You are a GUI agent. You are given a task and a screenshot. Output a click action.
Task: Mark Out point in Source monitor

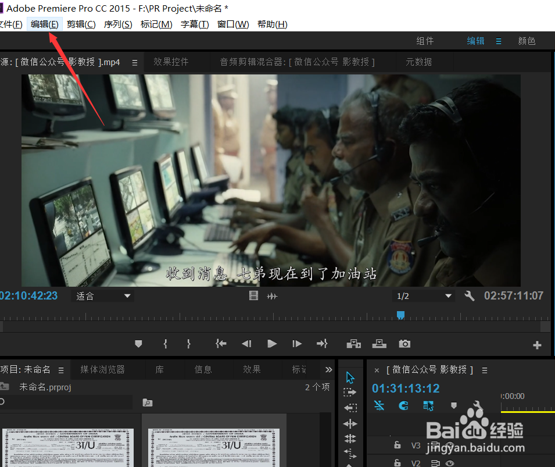(x=189, y=344)
